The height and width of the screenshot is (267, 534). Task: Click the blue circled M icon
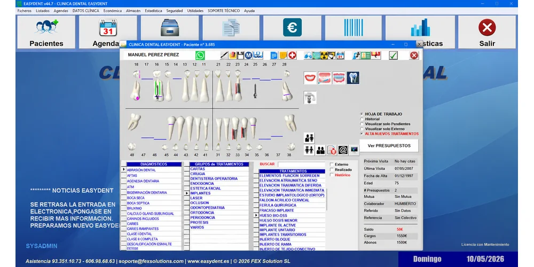pos(248,55)
